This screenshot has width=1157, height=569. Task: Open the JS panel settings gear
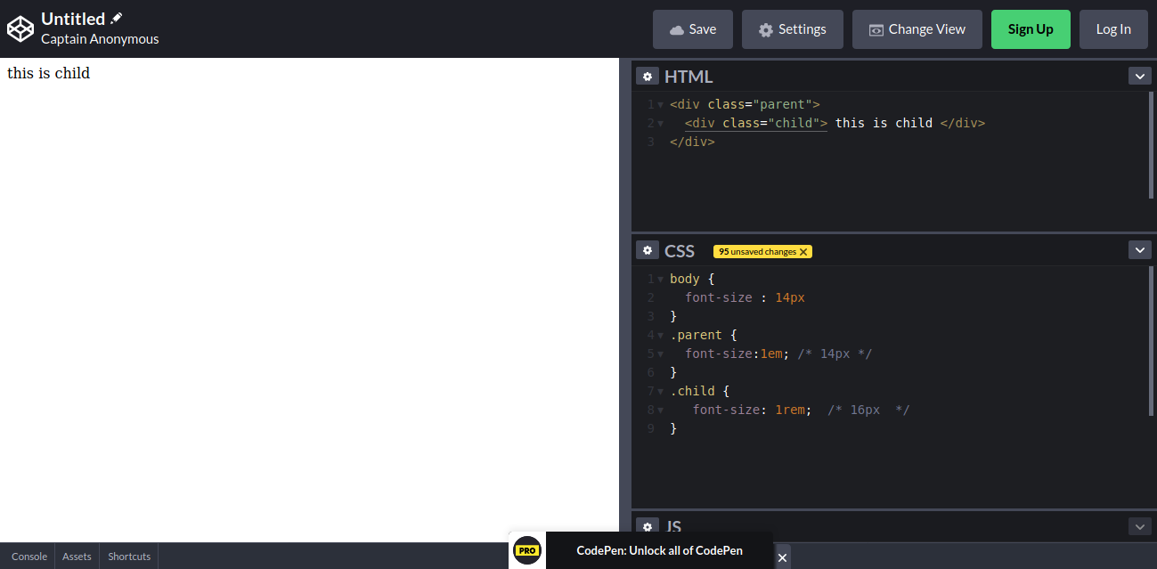[648, 526]
